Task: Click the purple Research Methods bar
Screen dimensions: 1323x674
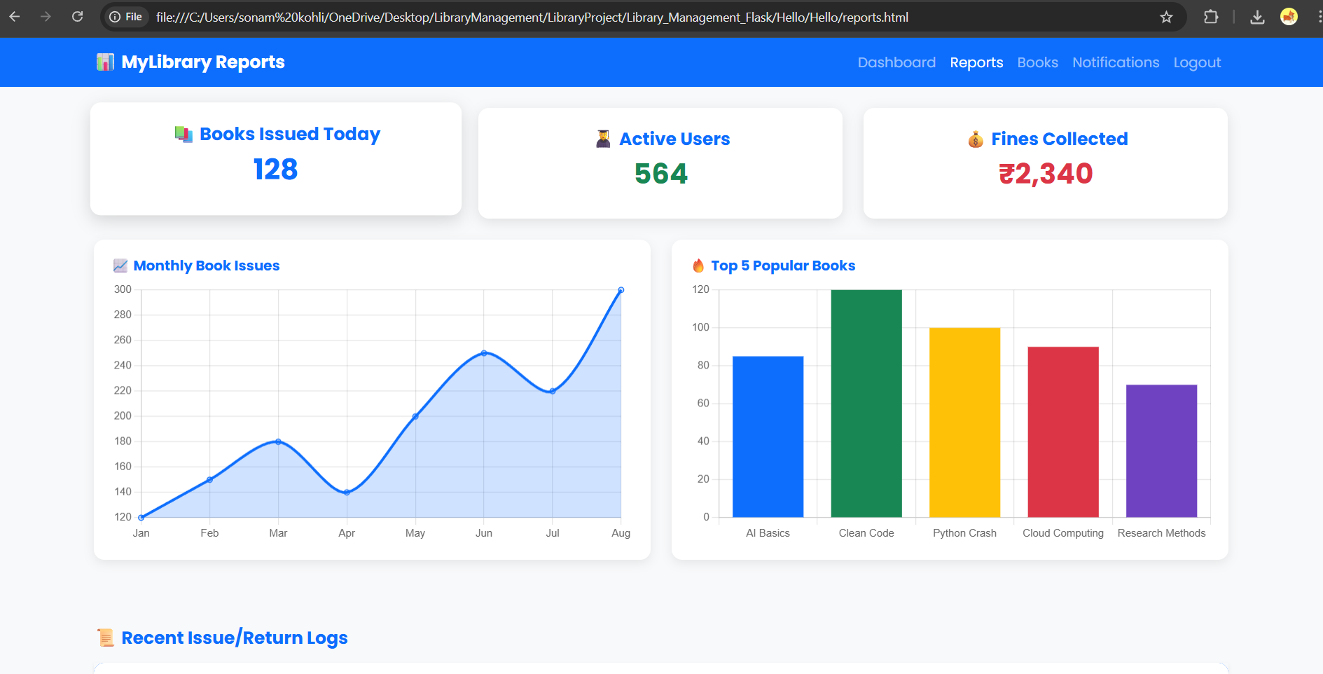Action: click(1161, 451)
